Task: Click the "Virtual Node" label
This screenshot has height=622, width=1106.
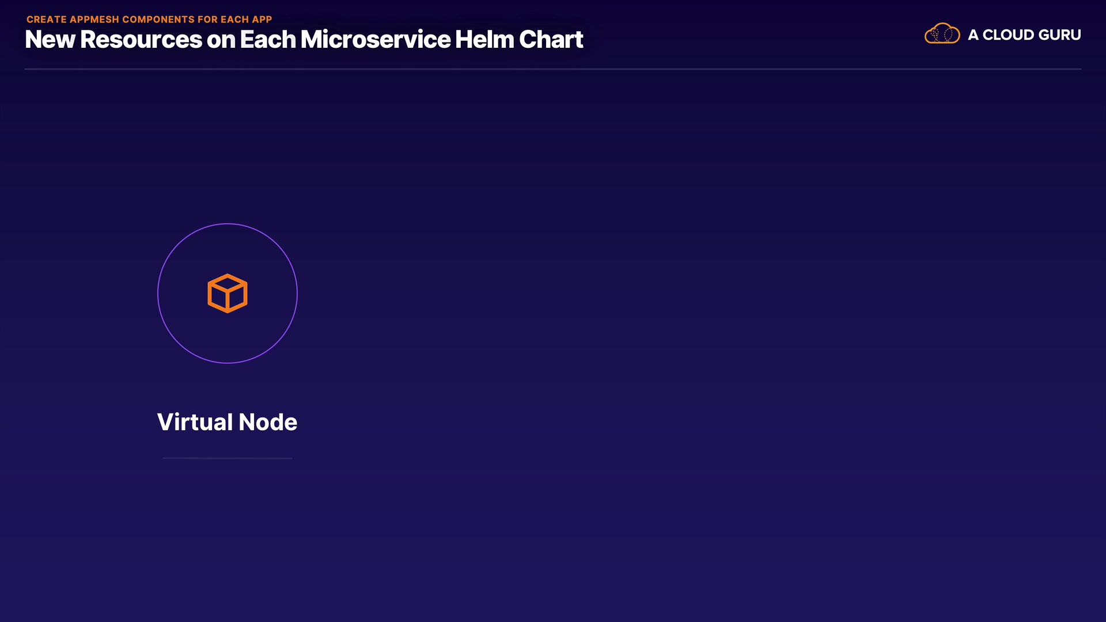Action: (x=227, y=422)
